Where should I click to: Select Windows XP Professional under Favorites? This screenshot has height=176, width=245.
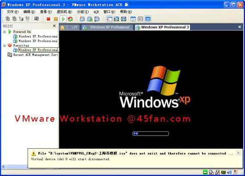coord(38,50)
